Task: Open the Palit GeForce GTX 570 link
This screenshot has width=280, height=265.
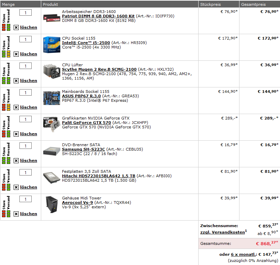Action: tap(87, 123)
